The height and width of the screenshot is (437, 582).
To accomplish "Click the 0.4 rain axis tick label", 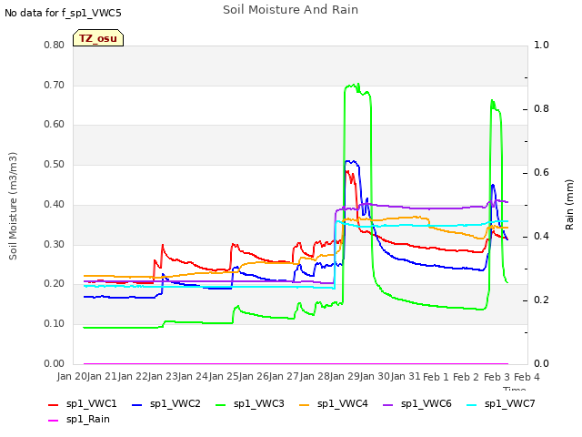I will click(x=541, y=237).
